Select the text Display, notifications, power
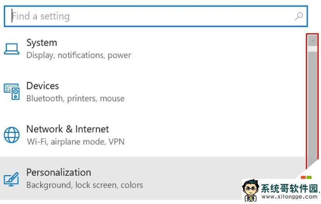Image resolution: width=321 pixels, height=204 pixels. tap(79, 55)
